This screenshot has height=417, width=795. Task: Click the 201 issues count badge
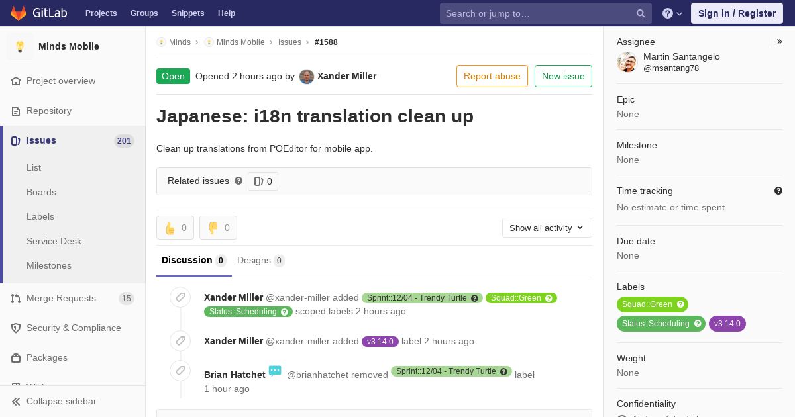pyautogui.click(x=124, y=141)
